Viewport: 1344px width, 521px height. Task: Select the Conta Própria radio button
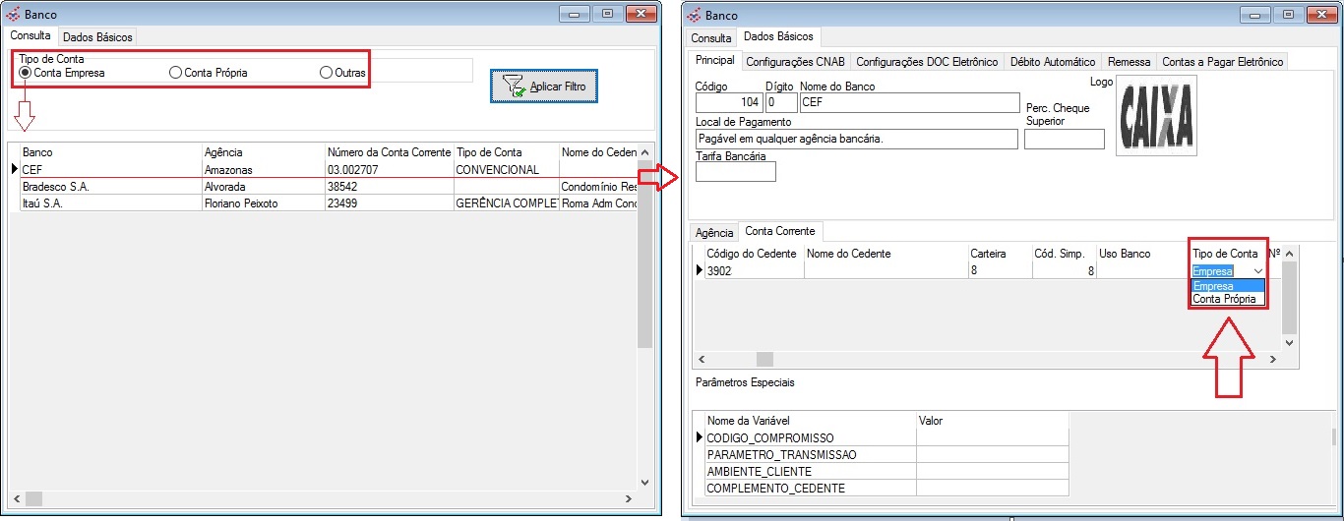(175, 73)
